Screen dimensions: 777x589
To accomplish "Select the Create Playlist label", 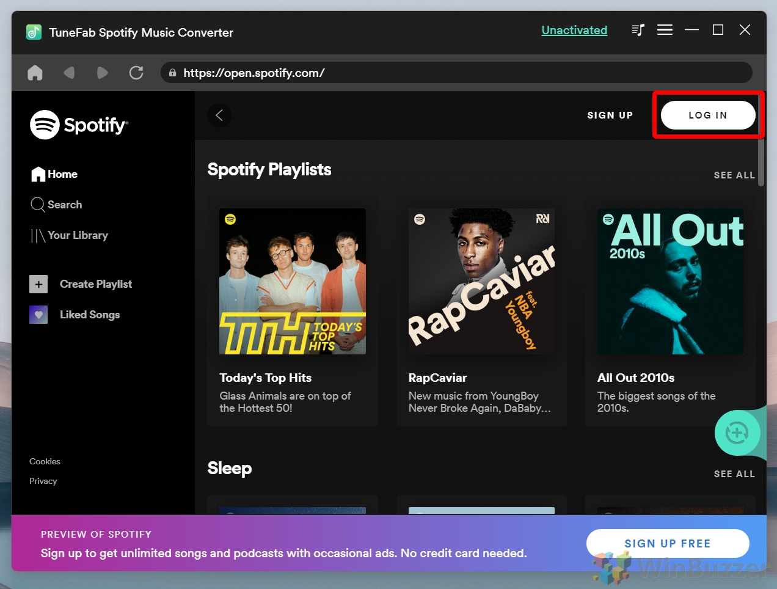I will point(96,284).
